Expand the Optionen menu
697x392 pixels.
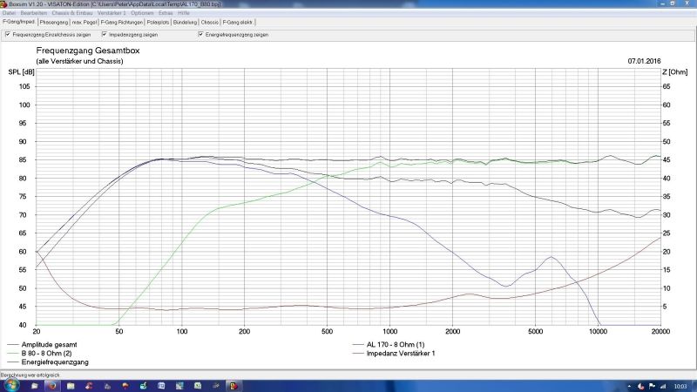(142, 13)
